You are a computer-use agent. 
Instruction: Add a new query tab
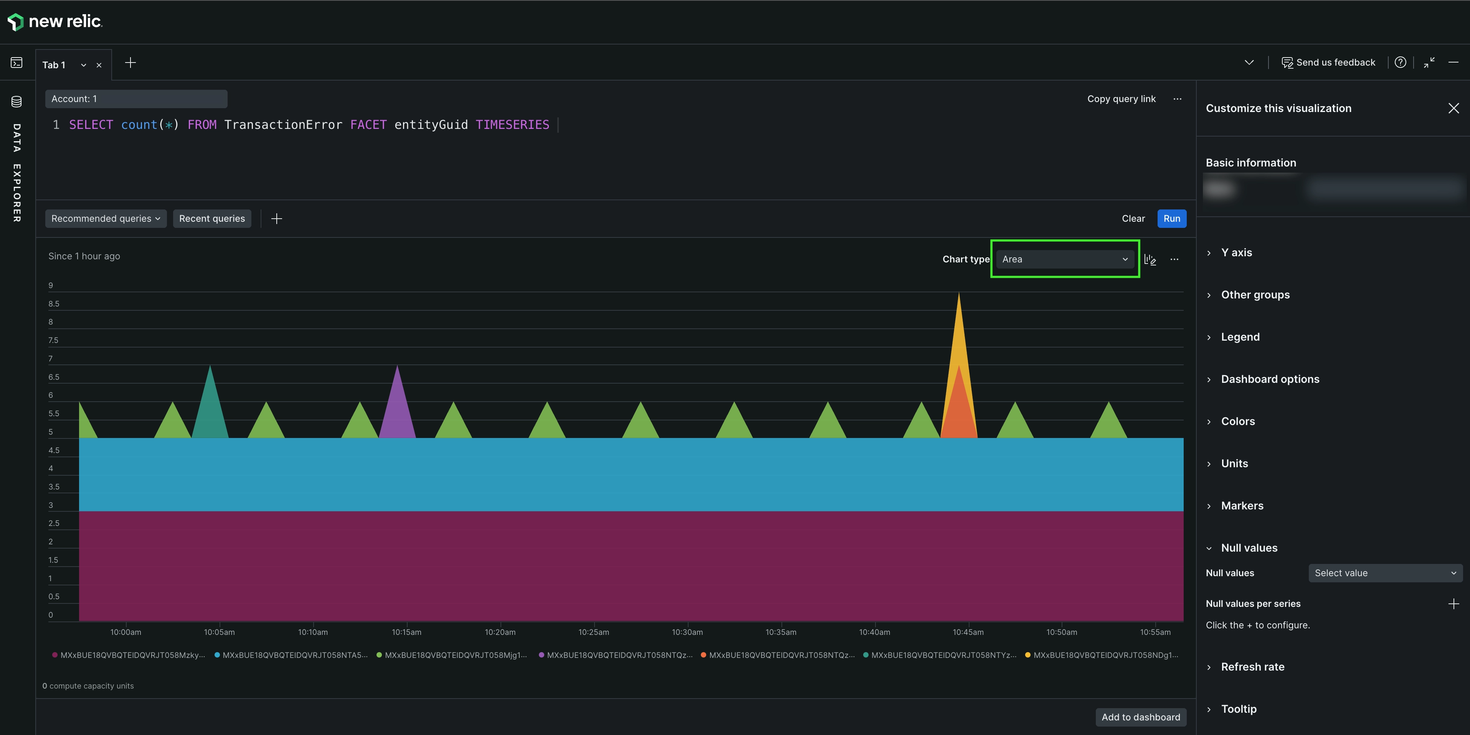[130, 63]
